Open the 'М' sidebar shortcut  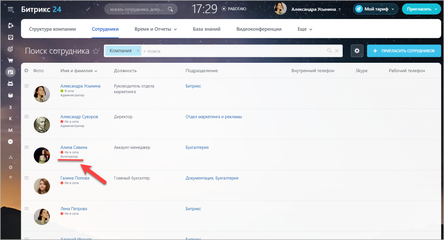coord(10,130)
